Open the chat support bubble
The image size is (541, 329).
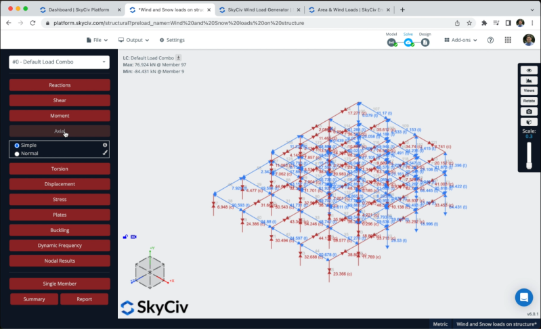click(x=524, y=297)
